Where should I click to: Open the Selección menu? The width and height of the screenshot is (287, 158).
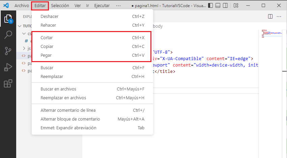(x=60, y=6)
